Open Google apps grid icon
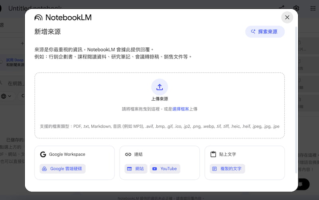The height and width of the screenshot is (200, 319). [313, 8]
